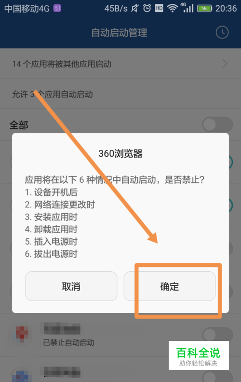Tap the HD indicator icon
The image size is (241, 382).
click(159, 9)
